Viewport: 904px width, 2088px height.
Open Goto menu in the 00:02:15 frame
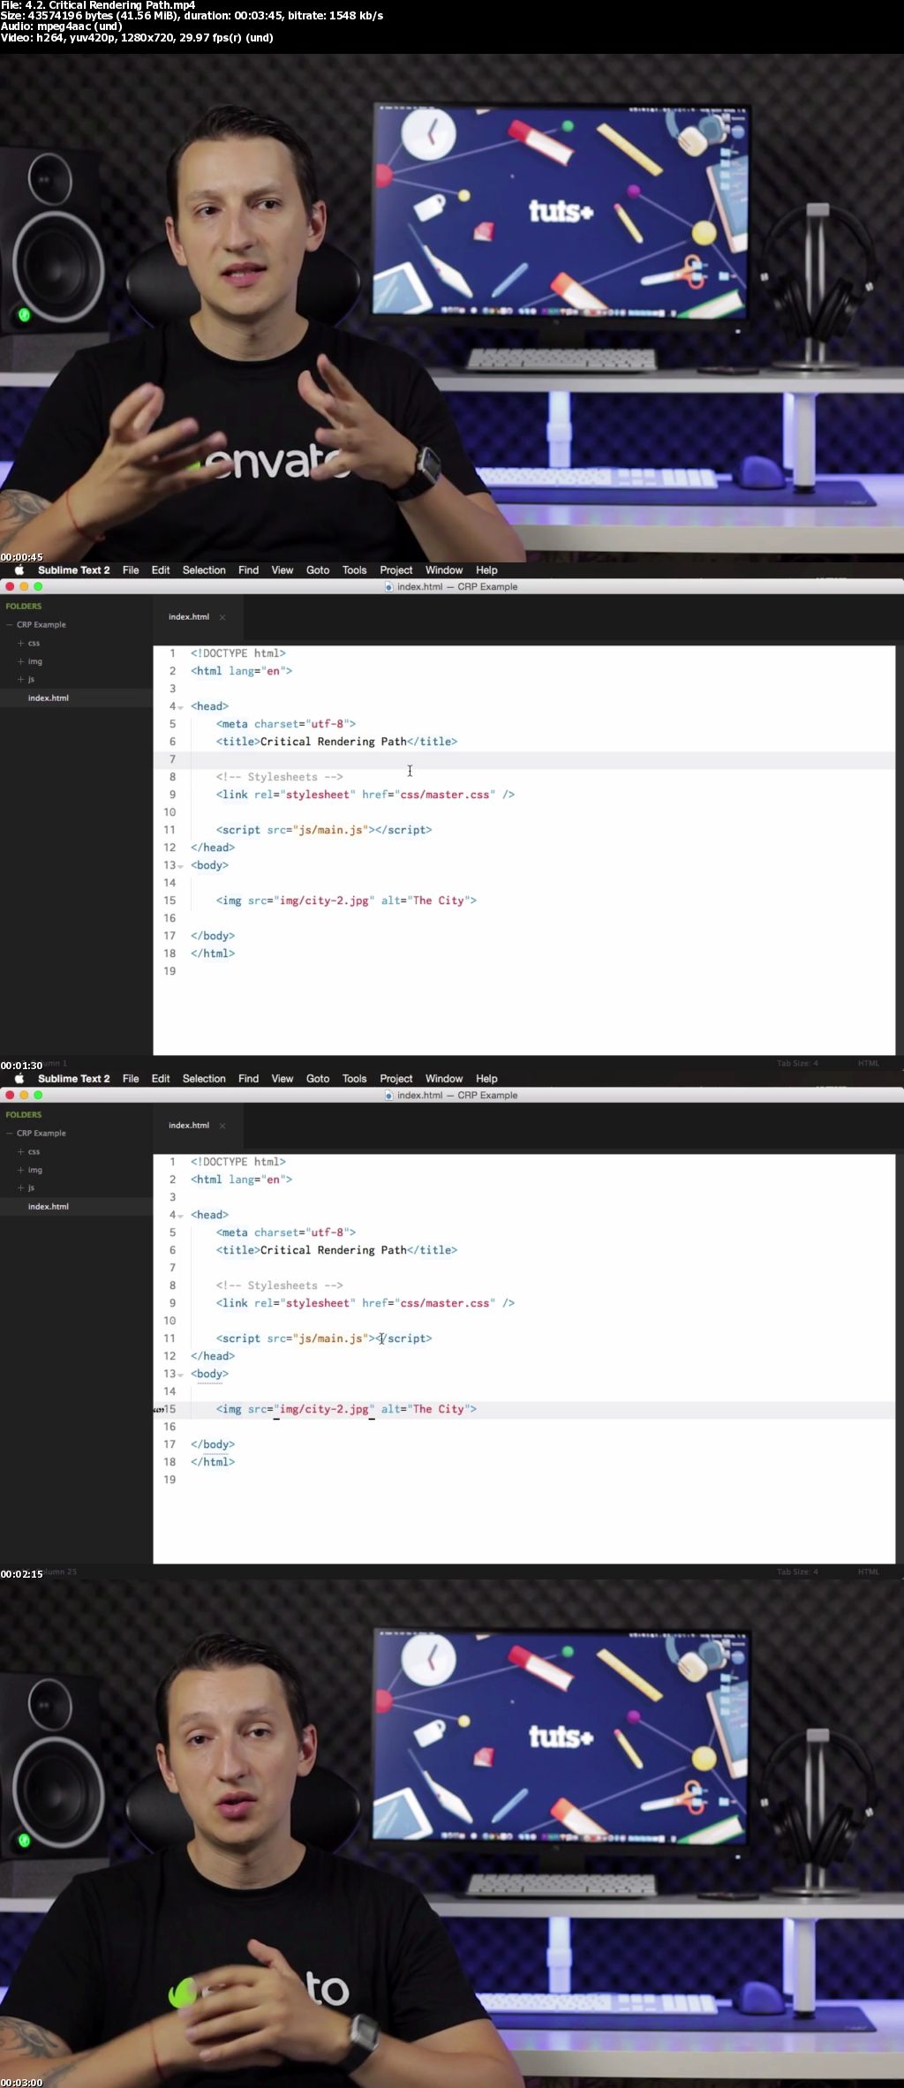click(x=318, y=1079)
